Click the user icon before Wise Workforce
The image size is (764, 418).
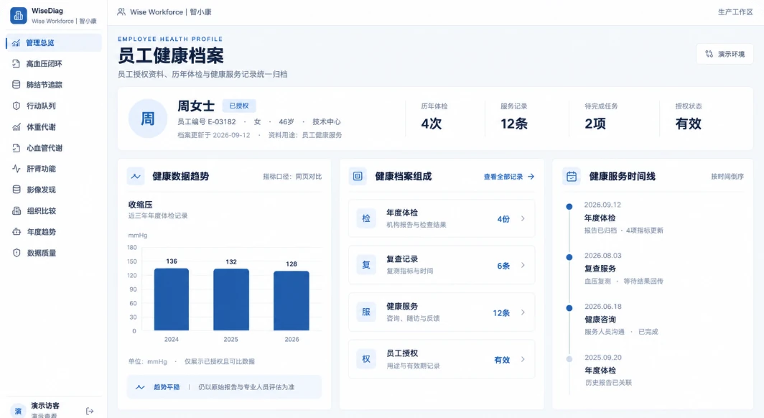click(121, 11)
